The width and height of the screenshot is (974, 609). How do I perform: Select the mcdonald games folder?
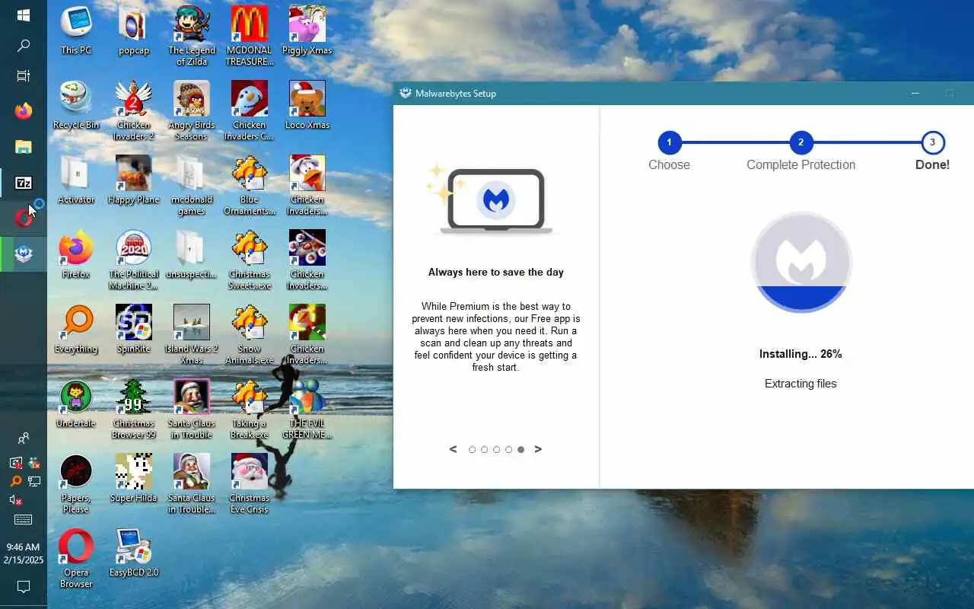click(x=192, y=186)
